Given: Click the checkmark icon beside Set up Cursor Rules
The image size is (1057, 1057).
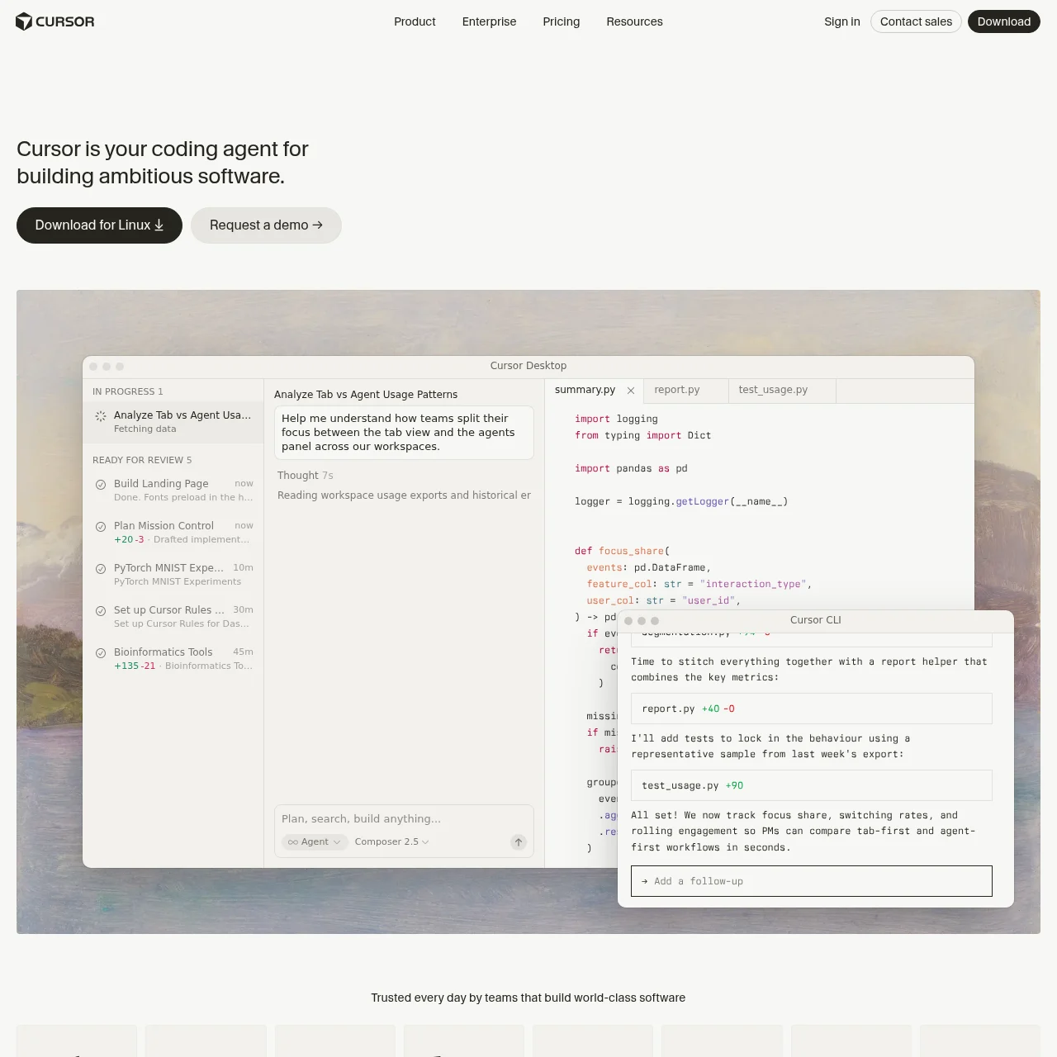Looking at the screenshot, I should [101, 611].
